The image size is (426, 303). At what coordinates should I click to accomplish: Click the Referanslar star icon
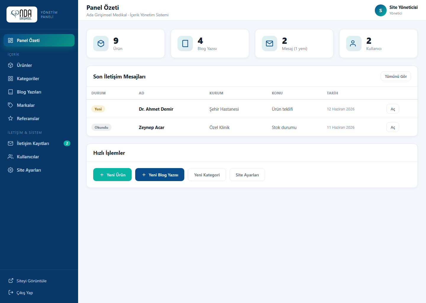[x=11, y=119]
